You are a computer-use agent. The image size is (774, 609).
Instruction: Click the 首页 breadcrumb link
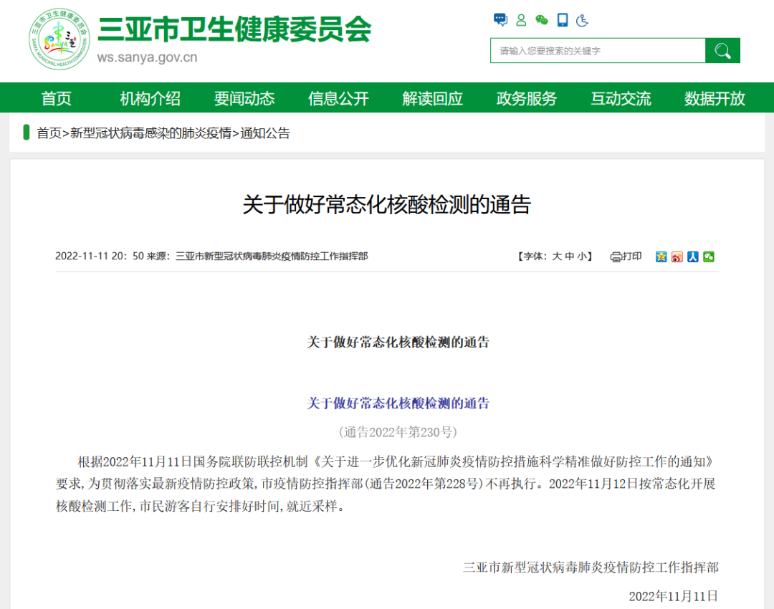pos(49,133)
